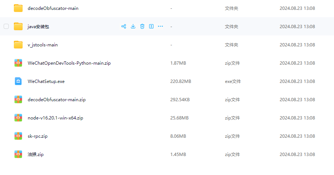The width and height of the screenshot is (334, 175).
Task: Tick the checkbox beside java安装包
Action: click(x=6, y=26)
